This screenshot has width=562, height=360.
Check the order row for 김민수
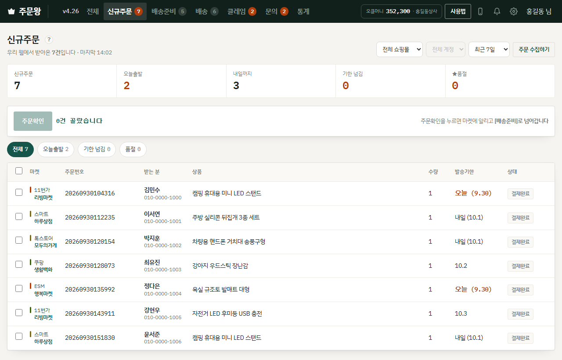click(x=19, y=192)
